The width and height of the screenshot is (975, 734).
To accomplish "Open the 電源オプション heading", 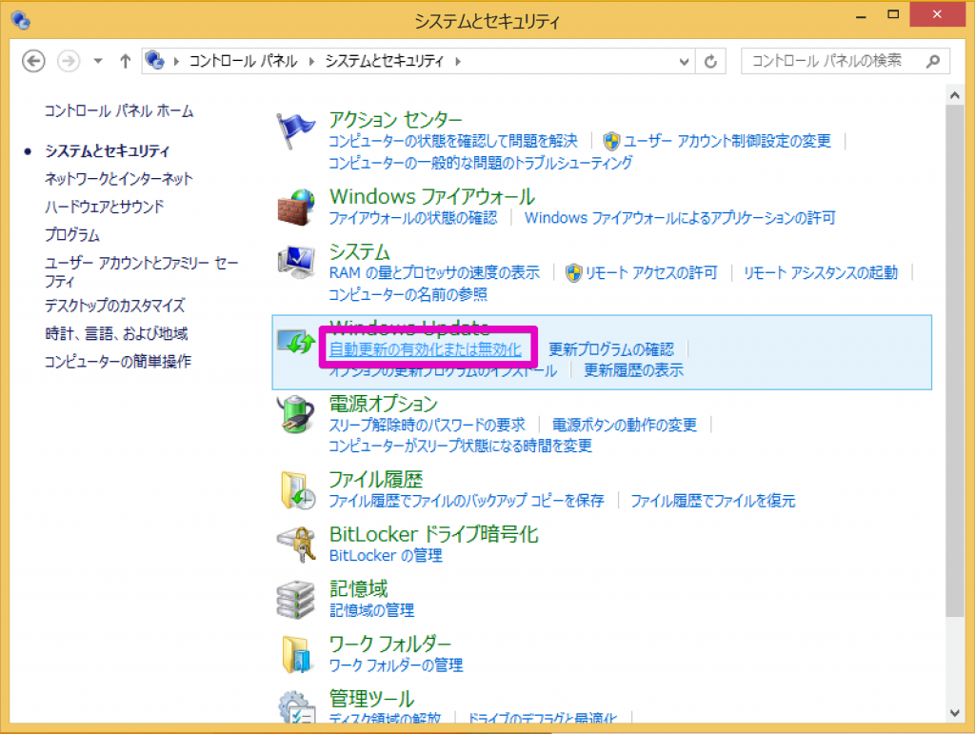I will point(383,404).
